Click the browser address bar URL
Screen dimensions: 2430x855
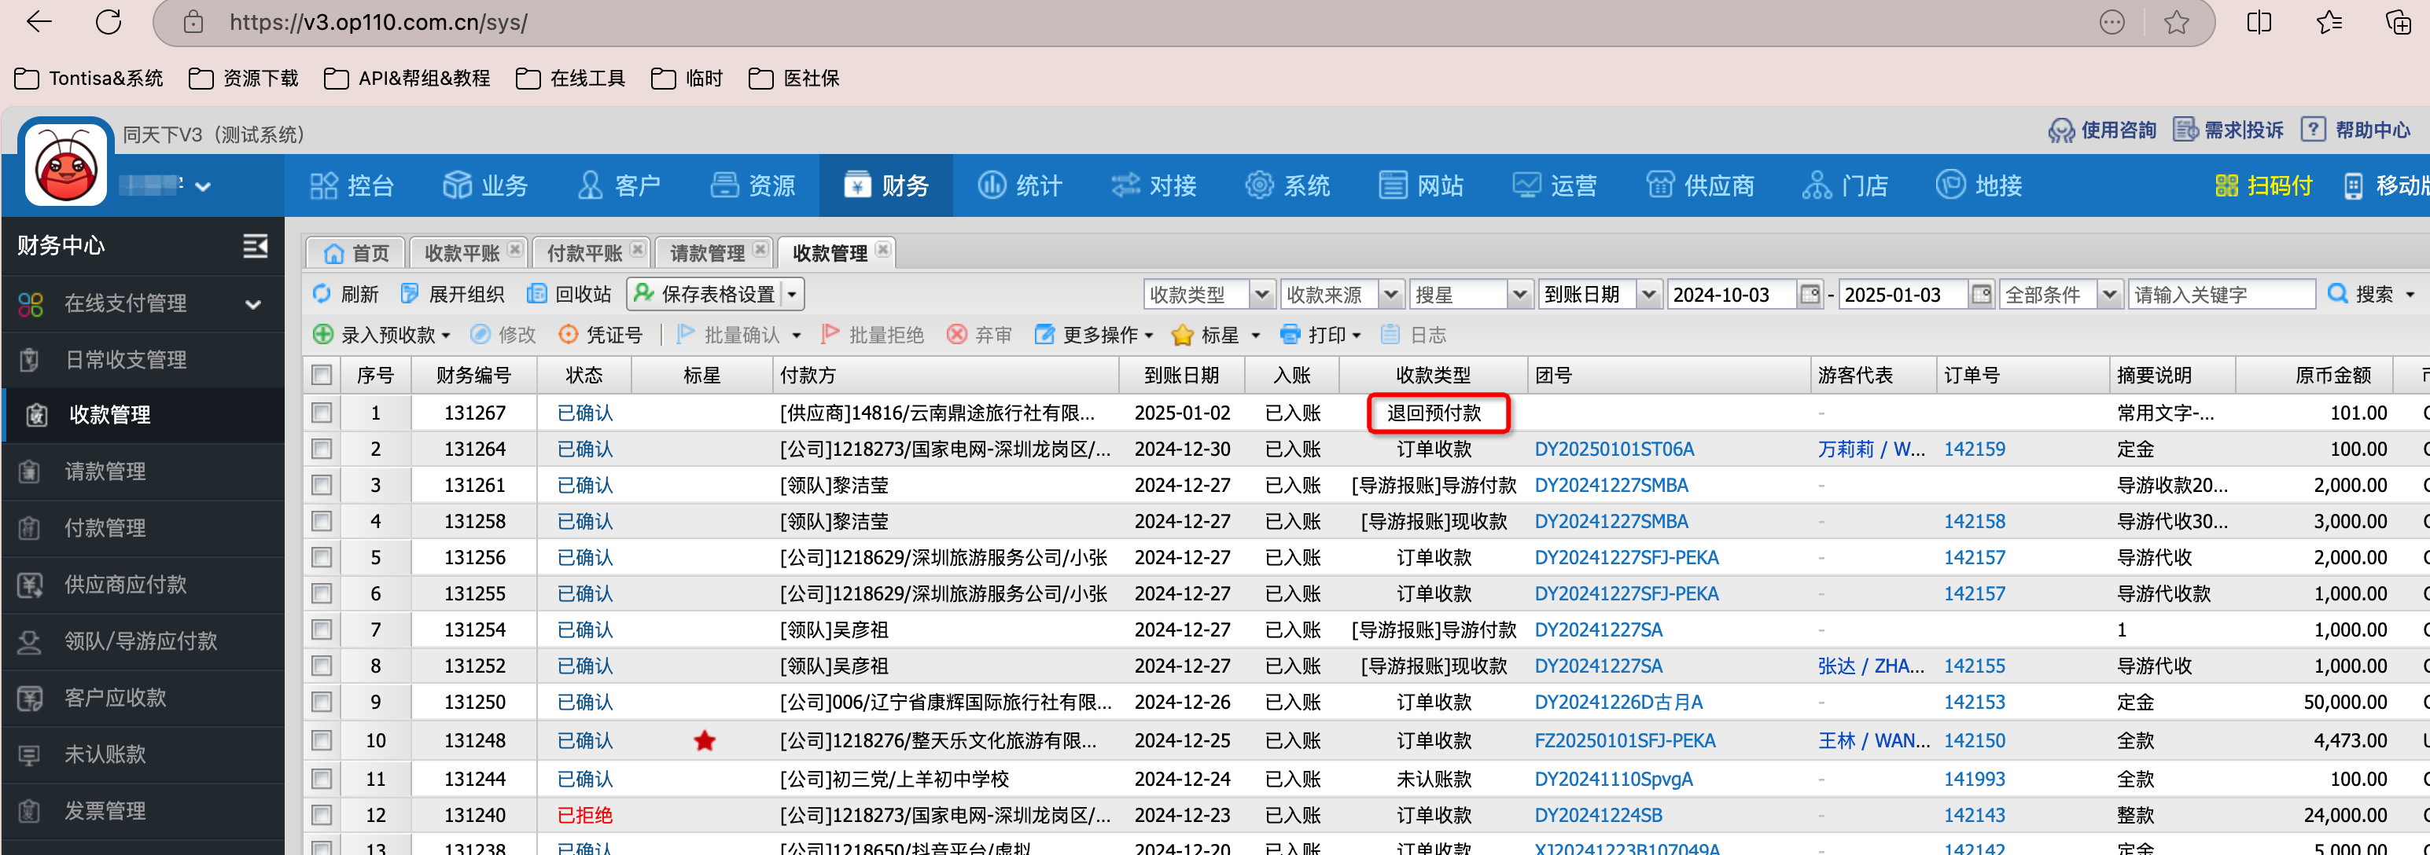[377, 22]
